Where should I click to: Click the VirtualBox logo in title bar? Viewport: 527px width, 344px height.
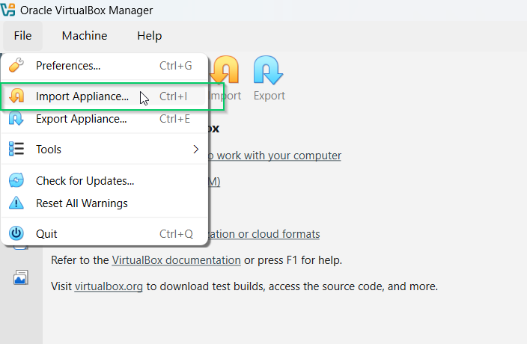pyautogui.click(x=8, y=10)
